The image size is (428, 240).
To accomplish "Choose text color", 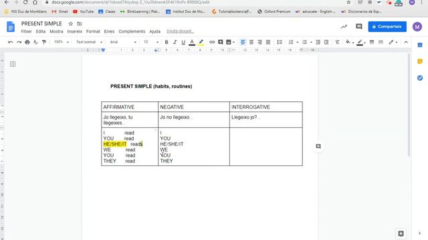I will click(192, 42).
